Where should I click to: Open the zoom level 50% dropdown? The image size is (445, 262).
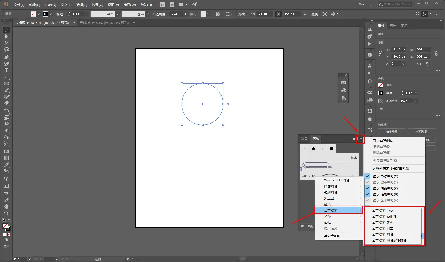point(29,259)
